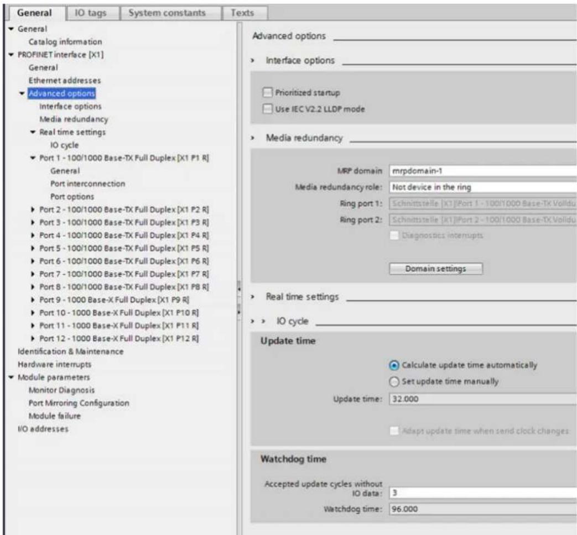This screenshot has width=577, height=535.
Task: Collapse the PROFINET interface [X1] node
Action: [11, 54]
